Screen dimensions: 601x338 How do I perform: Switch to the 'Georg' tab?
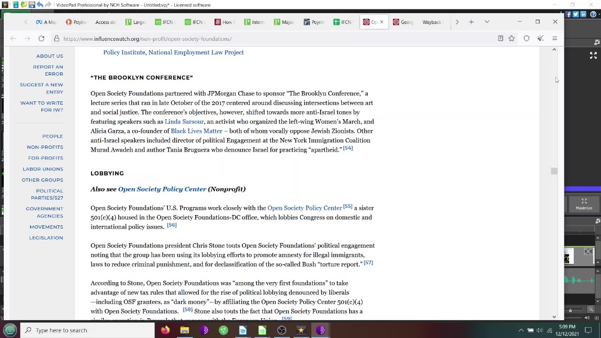(x=403, y=22)
